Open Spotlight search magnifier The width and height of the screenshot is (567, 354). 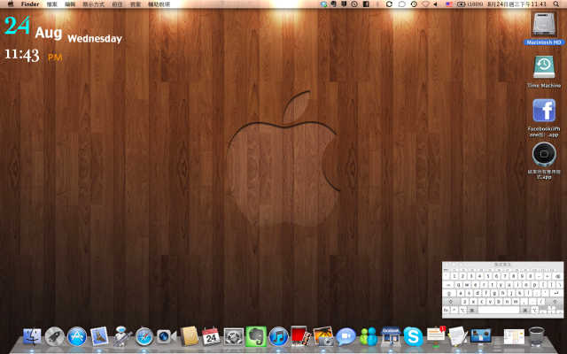click(555, 4)
